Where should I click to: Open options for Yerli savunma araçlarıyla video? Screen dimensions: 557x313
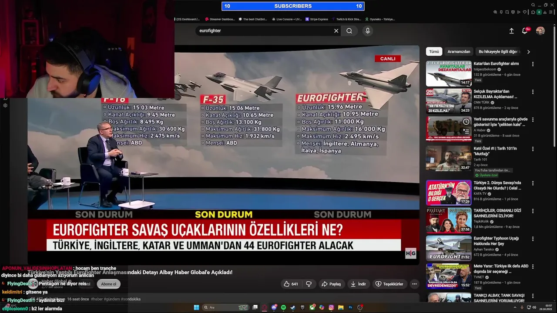pos(533,120)
